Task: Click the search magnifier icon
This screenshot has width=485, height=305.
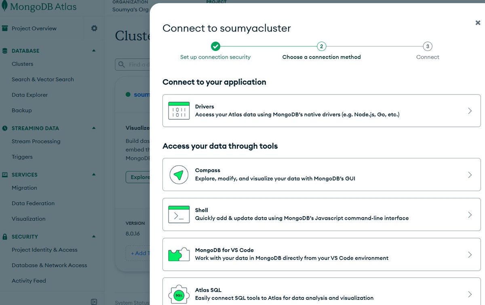Action: (x=121, y=65)
